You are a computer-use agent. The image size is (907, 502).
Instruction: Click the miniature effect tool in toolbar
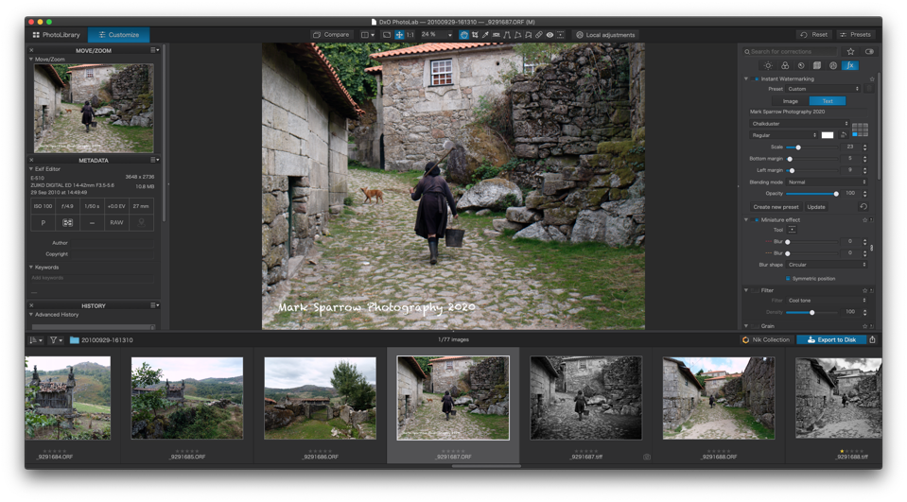tap(561, 35)
